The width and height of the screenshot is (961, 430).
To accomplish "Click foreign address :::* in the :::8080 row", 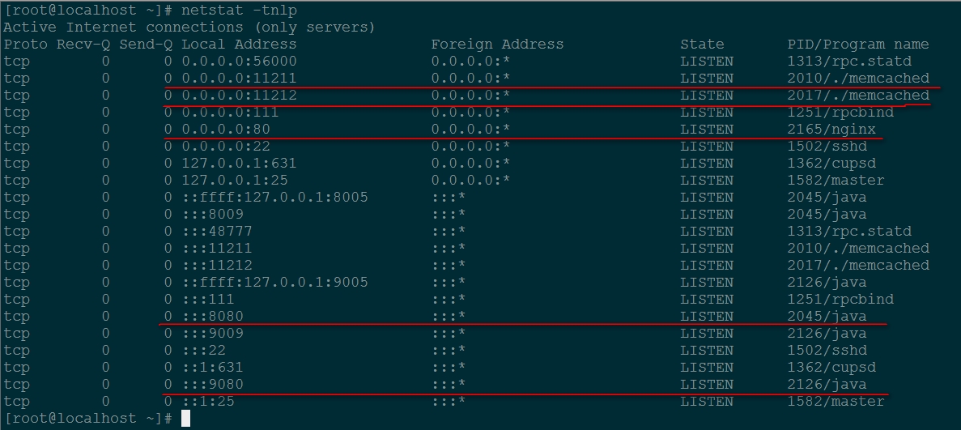I will 449,317.
